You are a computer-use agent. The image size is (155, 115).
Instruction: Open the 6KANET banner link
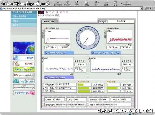tap(24, 64)
